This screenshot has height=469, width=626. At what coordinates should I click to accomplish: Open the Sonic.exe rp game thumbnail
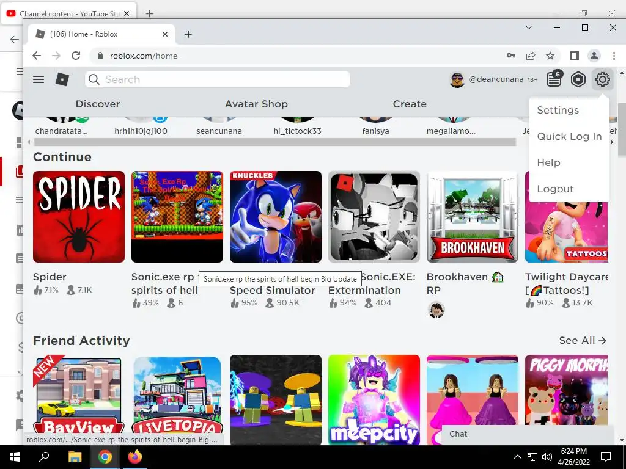pos(177,217)
